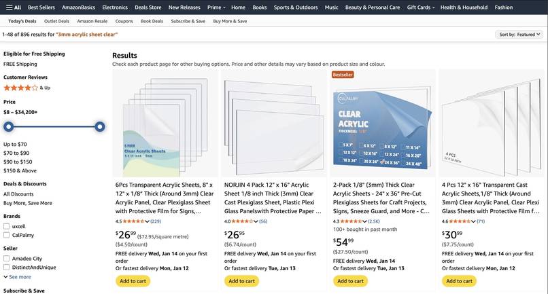Filter price $150 & Above
Screen dimensions: 548x294
coord(20,170)
